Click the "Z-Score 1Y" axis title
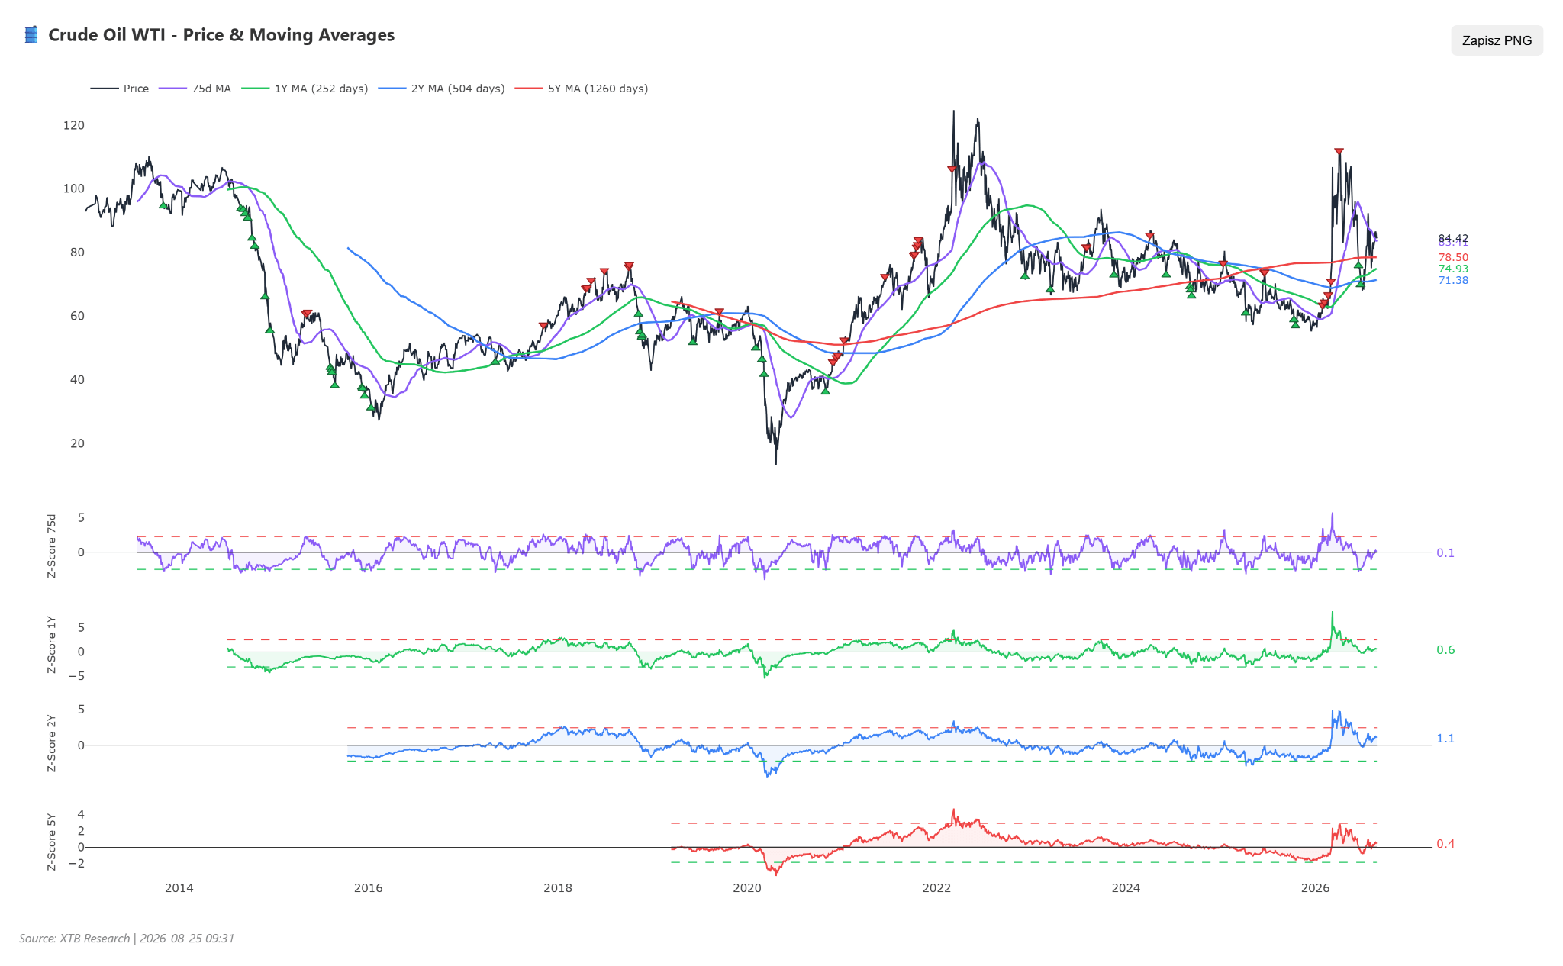 point(52,644)
